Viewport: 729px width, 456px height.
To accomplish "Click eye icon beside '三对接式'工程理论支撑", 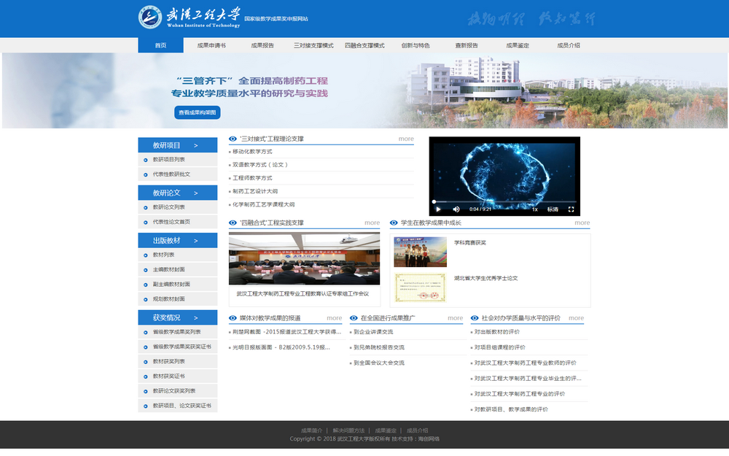I will pyautogui.click(x=233, y=139).
